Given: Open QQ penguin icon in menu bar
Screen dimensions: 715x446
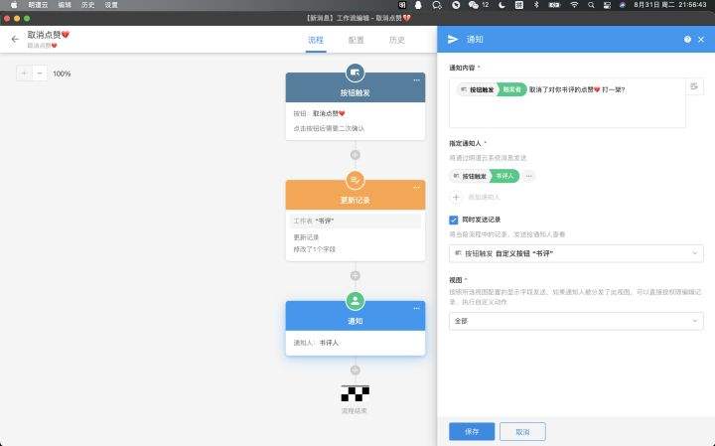Looking at the screenshot, I should point(418,5).
